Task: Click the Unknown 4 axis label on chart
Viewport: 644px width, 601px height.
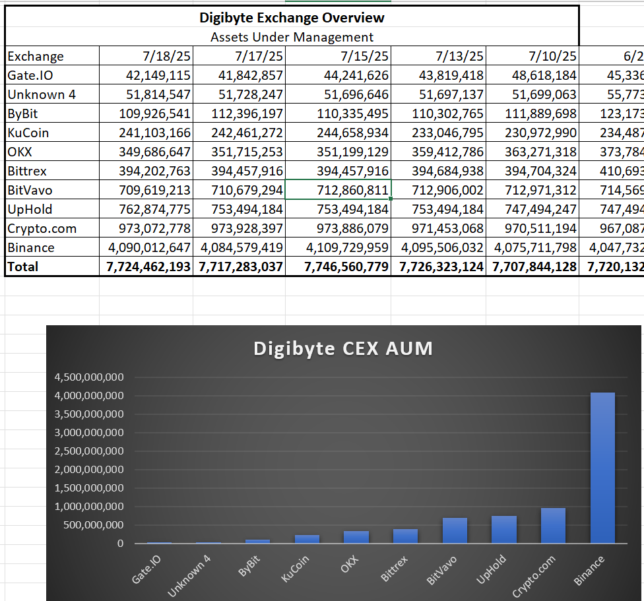Action: (x=189, y=576)
